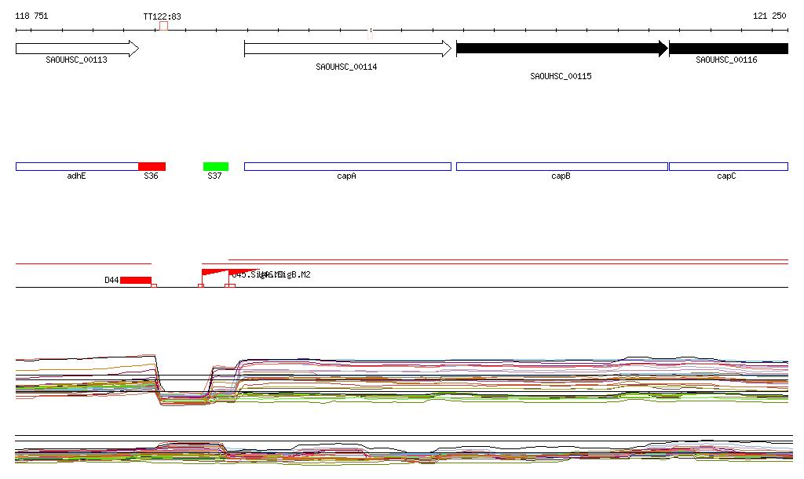Click the adhE annotation bar
804x479 pixels.
pos(76,166)
